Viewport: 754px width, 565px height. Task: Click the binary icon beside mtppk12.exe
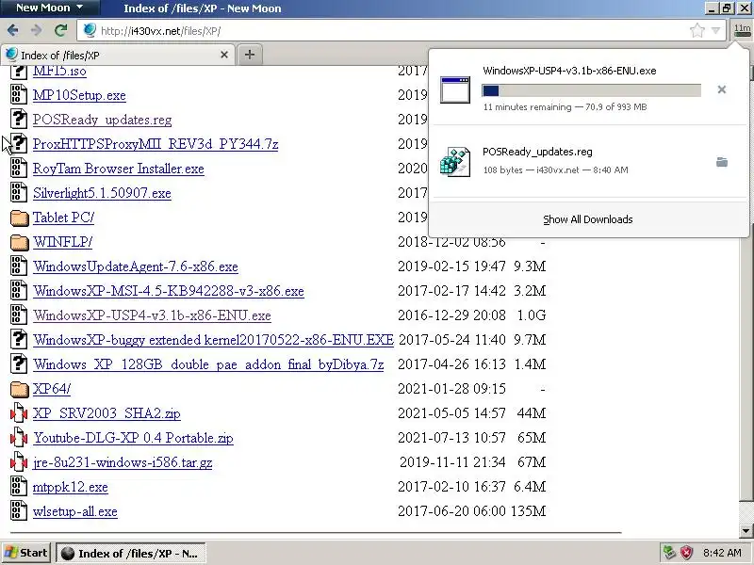(18, 487)
